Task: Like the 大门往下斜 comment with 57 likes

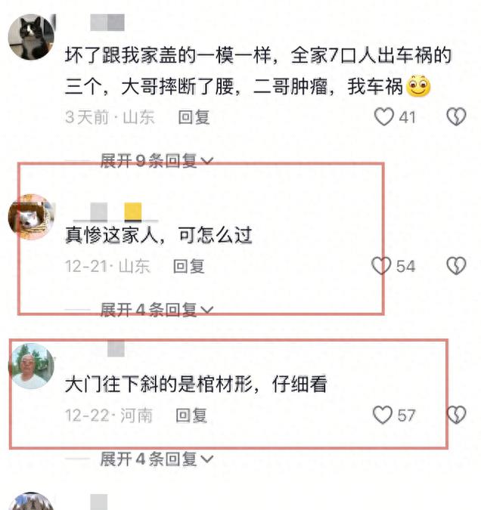Action: coord(383,415)
